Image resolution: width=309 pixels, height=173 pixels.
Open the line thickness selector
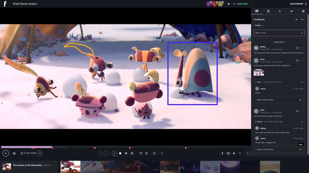(126, 153)
